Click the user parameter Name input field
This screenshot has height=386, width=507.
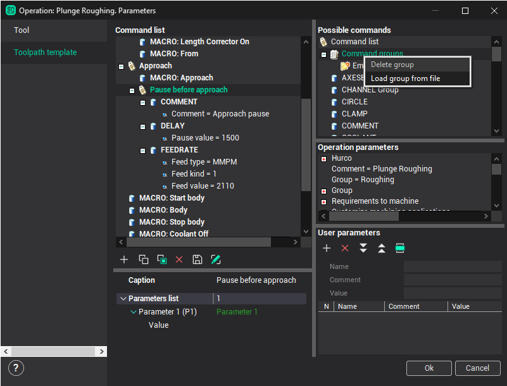pyautogui.click(x=452, y=266)
